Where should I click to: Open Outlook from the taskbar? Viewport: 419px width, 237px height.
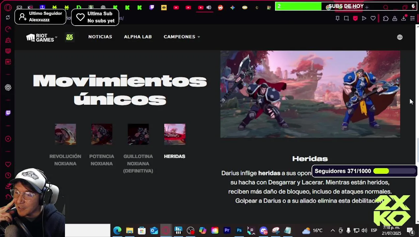(154, 230)
